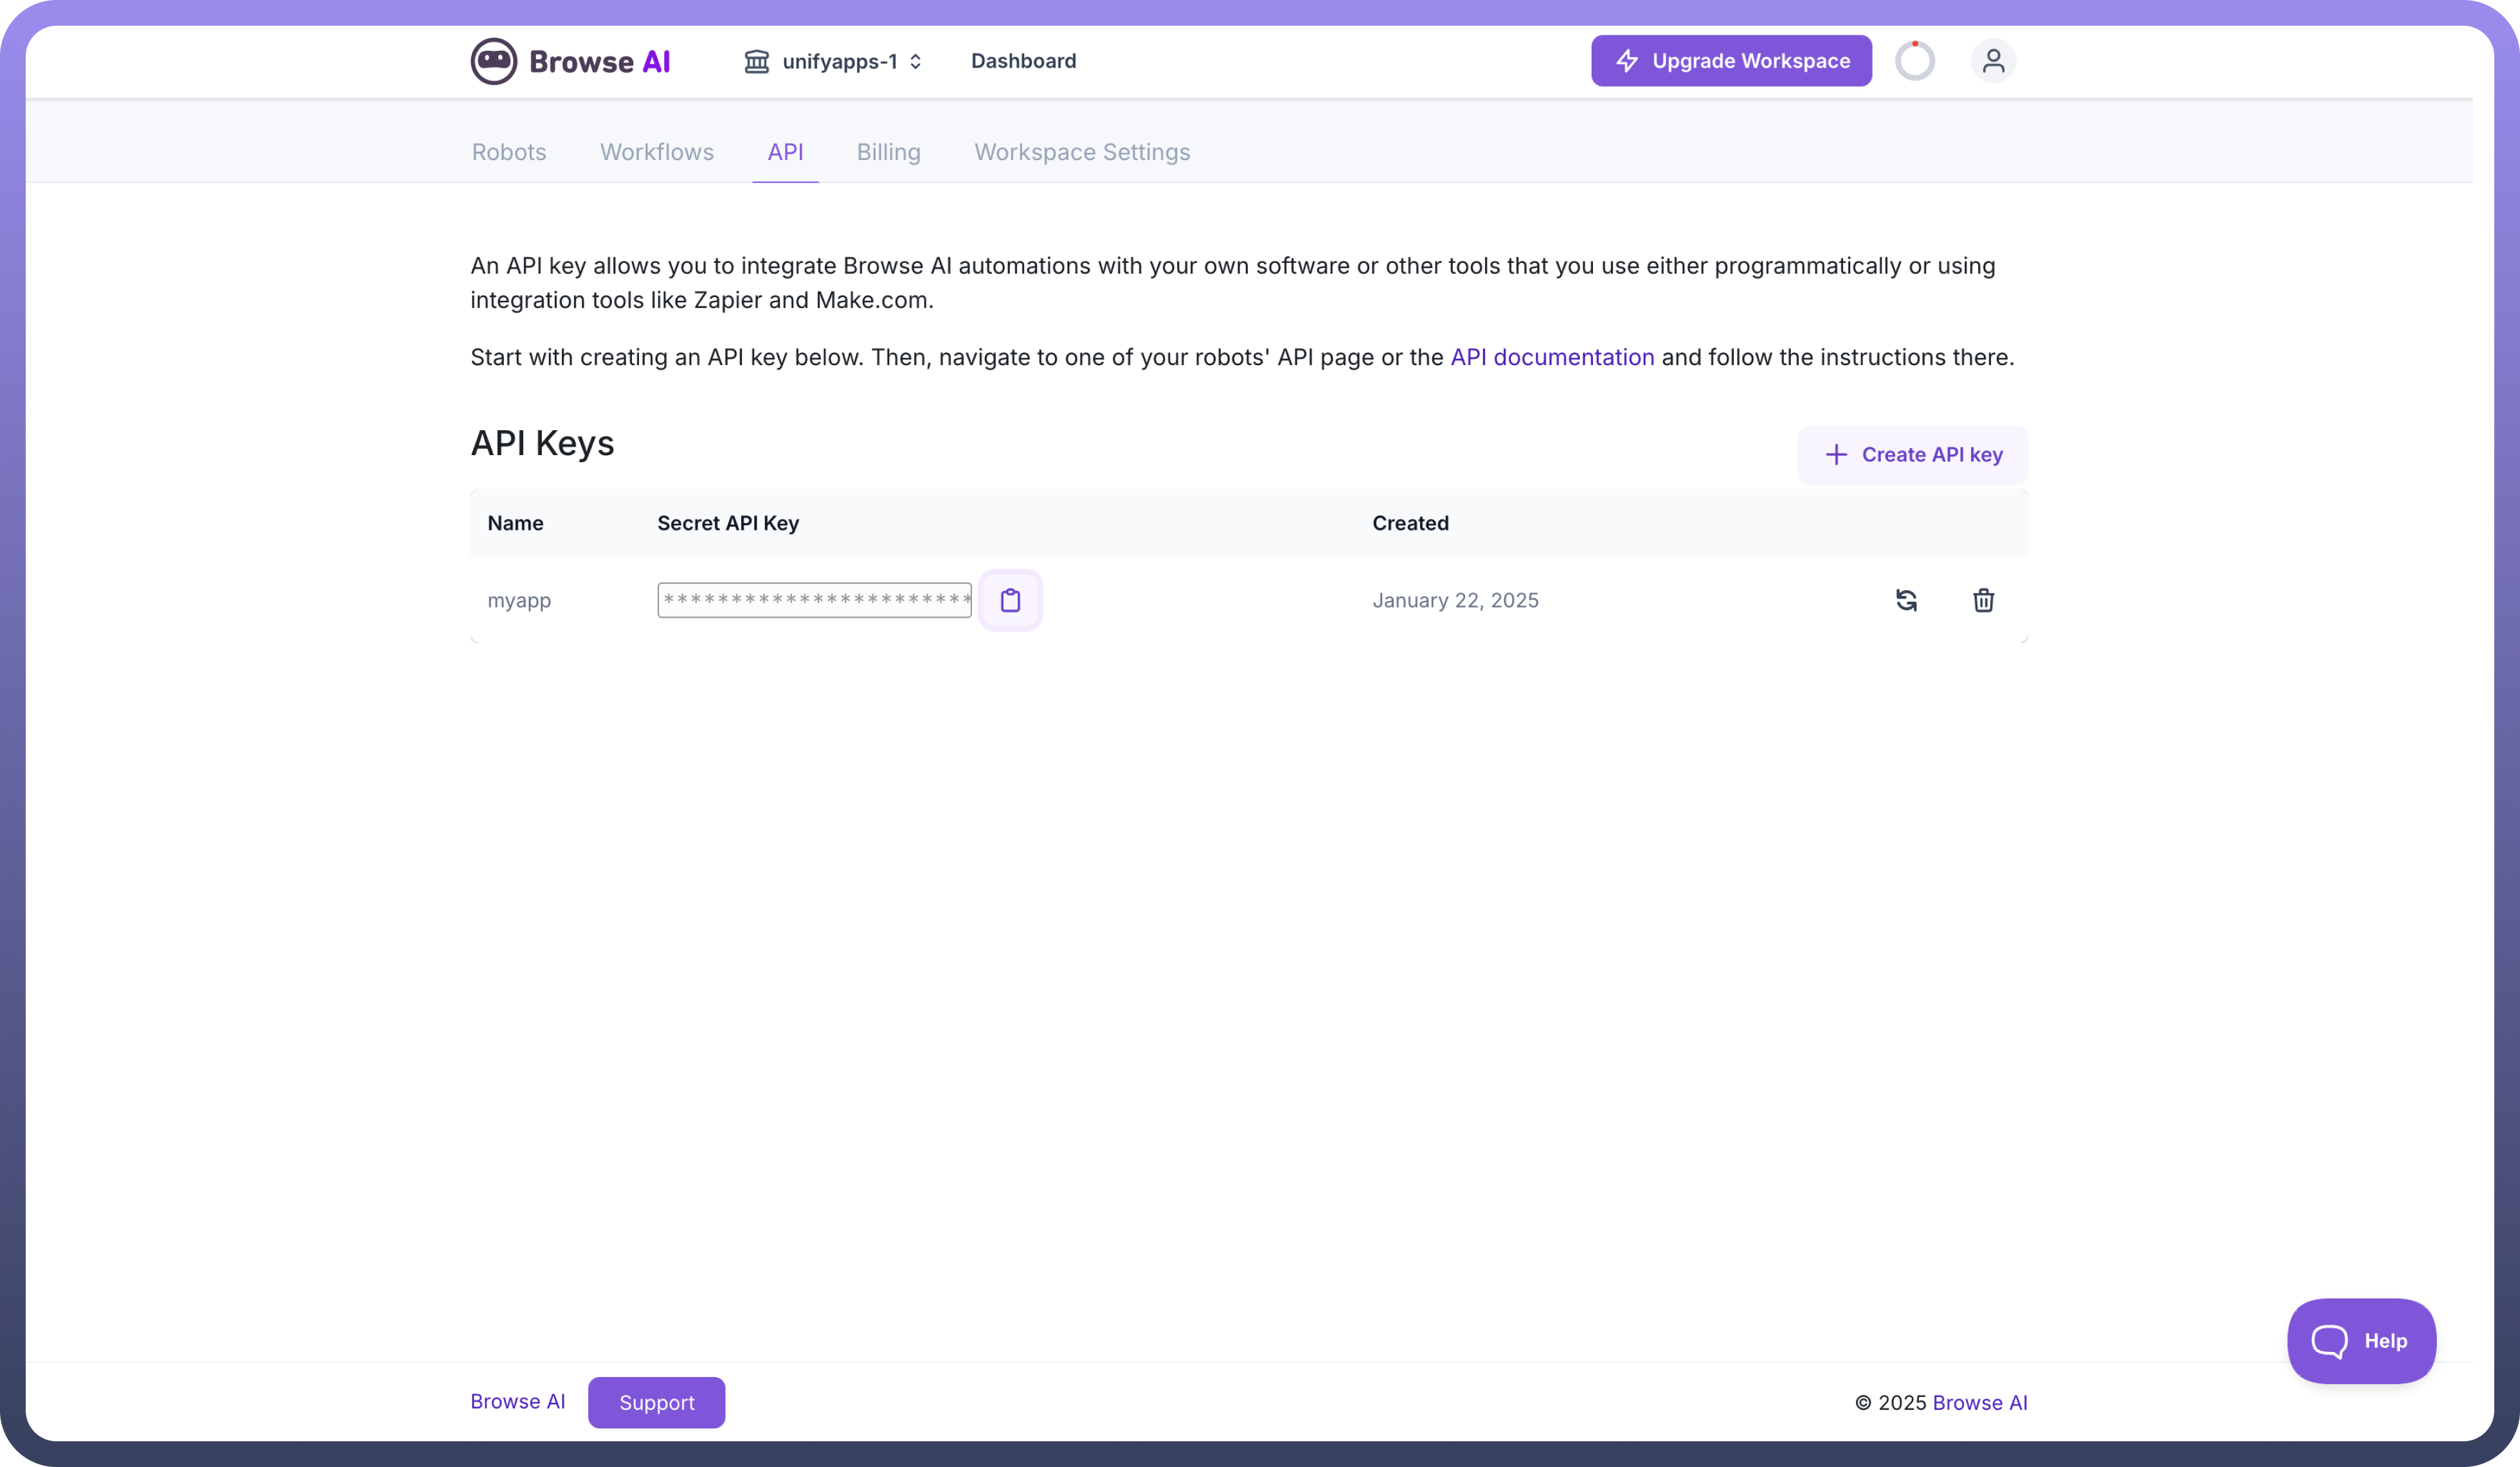2520x1467 pixels.
Task: Click the Support button in the footer
Action: [x=656, y=1402]
